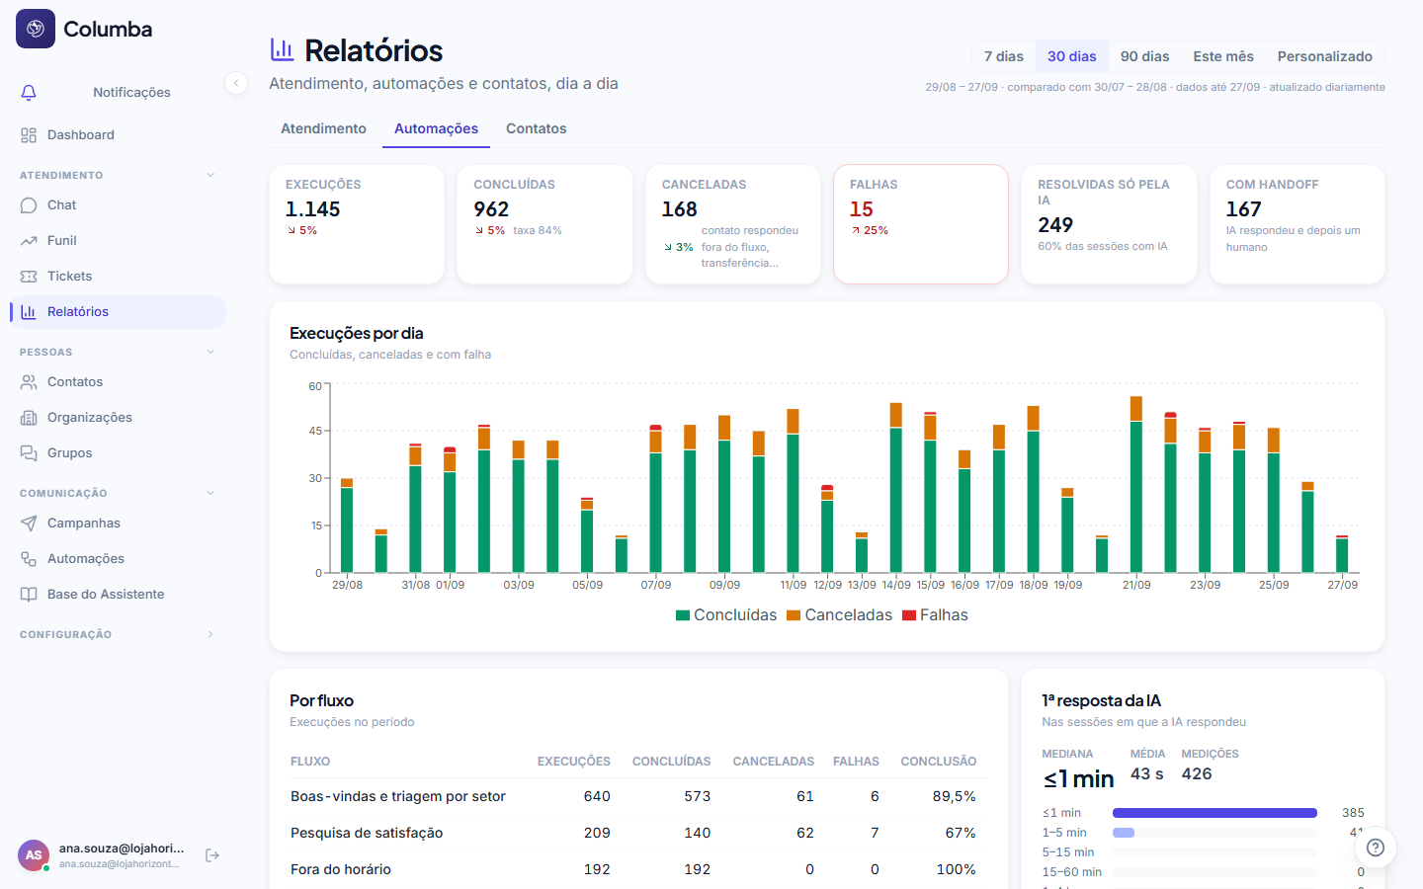This screenshot has height=889, width=1423.
Task: Click the AS user avatar
Action: pos(34,855)
